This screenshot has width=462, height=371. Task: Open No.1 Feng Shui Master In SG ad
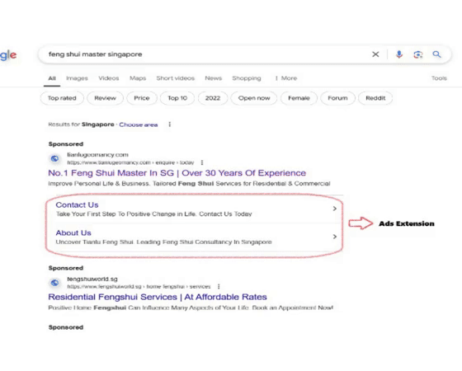pos(177,173)
